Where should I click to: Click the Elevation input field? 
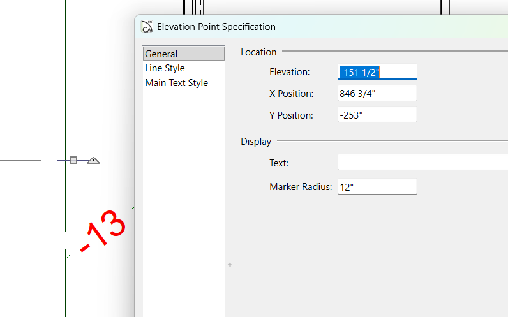tap(377, 72)
